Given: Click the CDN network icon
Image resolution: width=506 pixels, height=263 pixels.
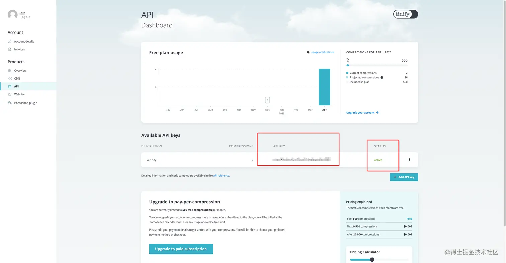Looking at the screenshot, I should click(10, 78).
